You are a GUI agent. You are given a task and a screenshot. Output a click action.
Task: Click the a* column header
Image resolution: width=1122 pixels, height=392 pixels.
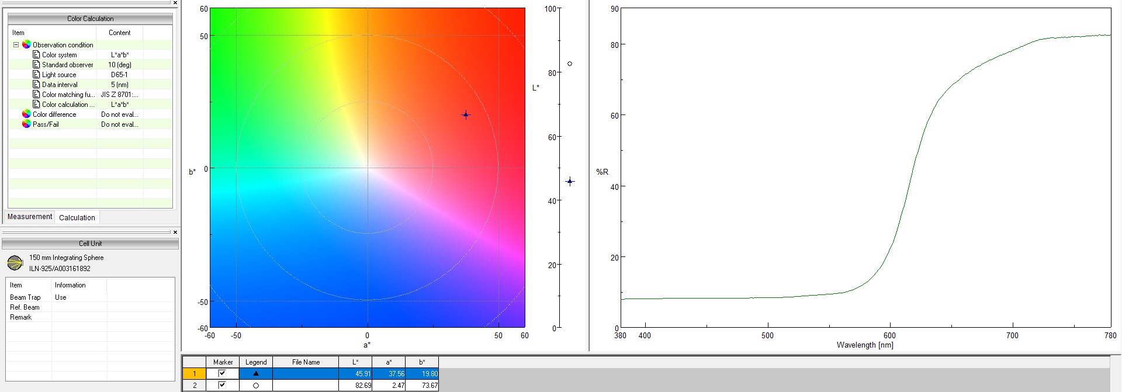click(x=389, y=362)
